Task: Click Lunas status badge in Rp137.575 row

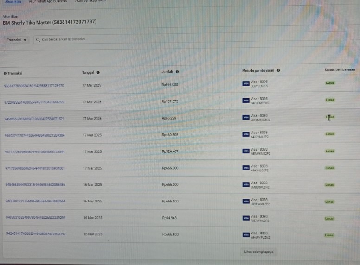Action: [x=330, y=100]
